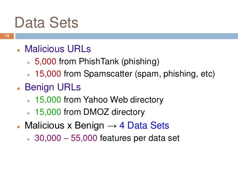Screen dimensions: 238x178
Task: Click the orange slide number 10 badge
Action: click(7, 36)
